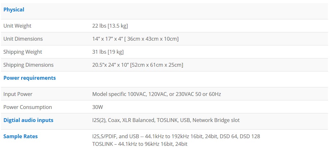Click the 14" x 17" x 4" dimensions value

tap(135, 39)
